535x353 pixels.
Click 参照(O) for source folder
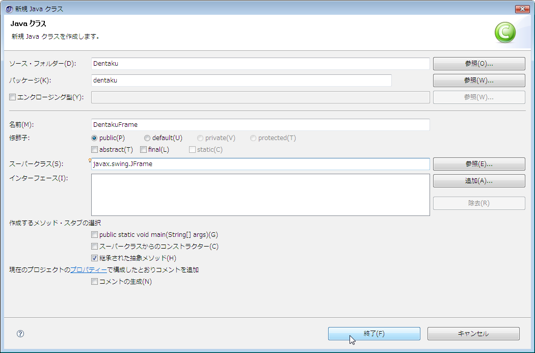pos(478,64)
